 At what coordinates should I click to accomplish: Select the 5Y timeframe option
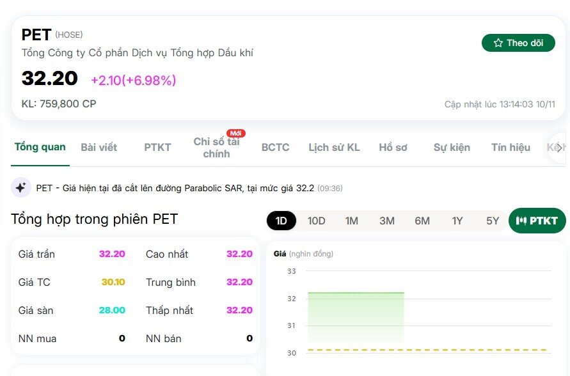pyautogui.click(x=491, y=220)
